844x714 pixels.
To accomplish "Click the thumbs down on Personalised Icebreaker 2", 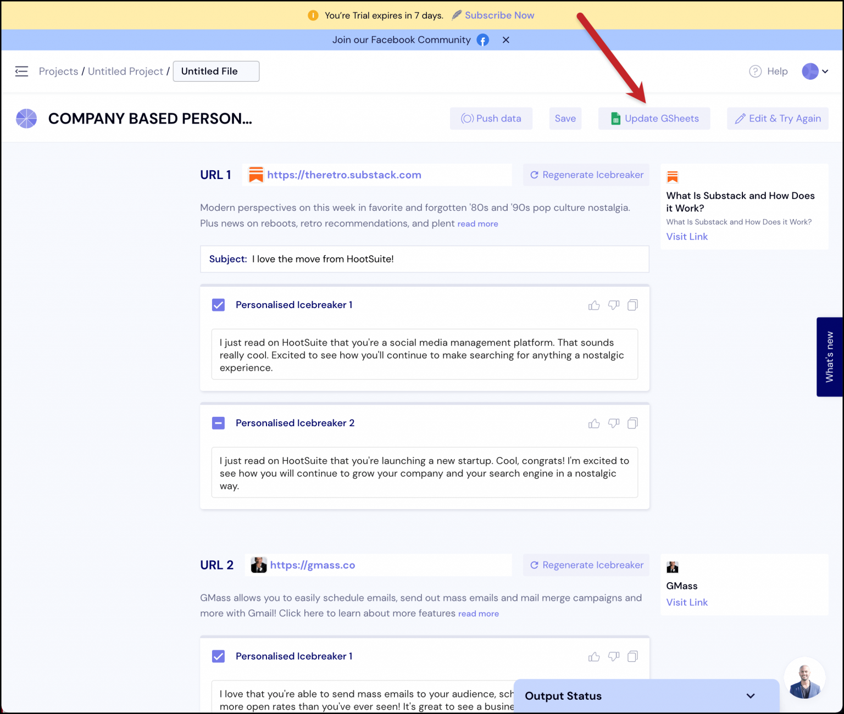I will coord(614,423).
